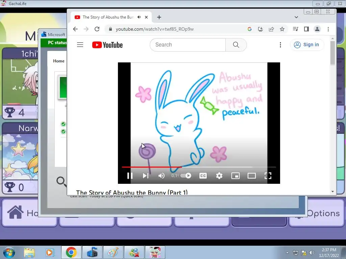Go forward in Chrome

point(86,29)
